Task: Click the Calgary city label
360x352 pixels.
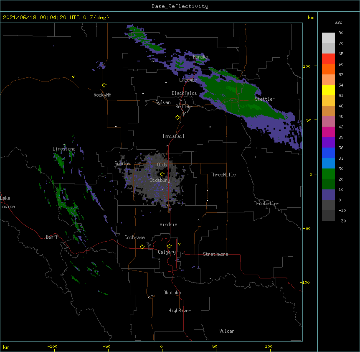Action: point(167,252)
